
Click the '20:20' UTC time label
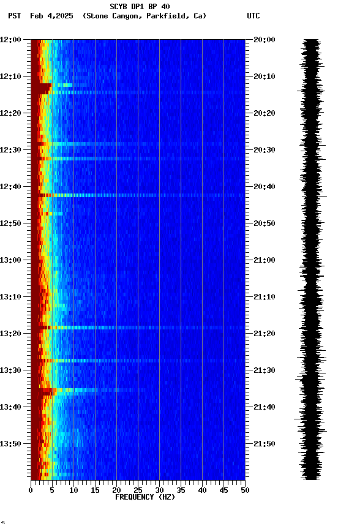pos(265,113)
